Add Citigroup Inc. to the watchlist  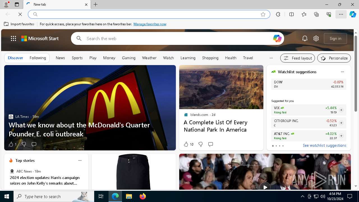(x=341, y=123)
